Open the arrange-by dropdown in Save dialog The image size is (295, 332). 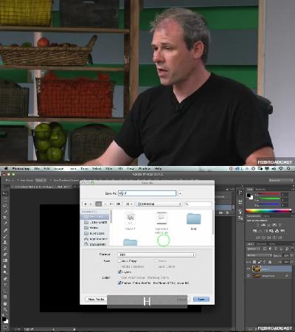[129, 204]
